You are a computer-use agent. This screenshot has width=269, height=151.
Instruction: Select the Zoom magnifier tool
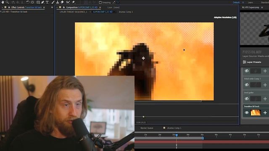point(7,2)
